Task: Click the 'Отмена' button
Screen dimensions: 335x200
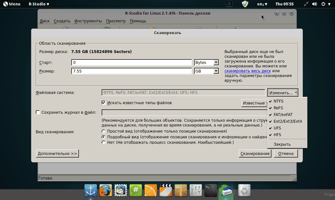Action: (x=286, y=153)
